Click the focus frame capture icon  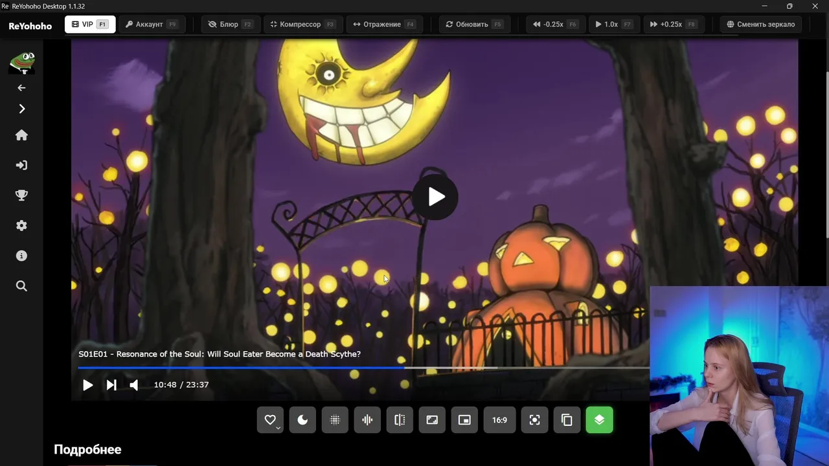click(534, 420)
